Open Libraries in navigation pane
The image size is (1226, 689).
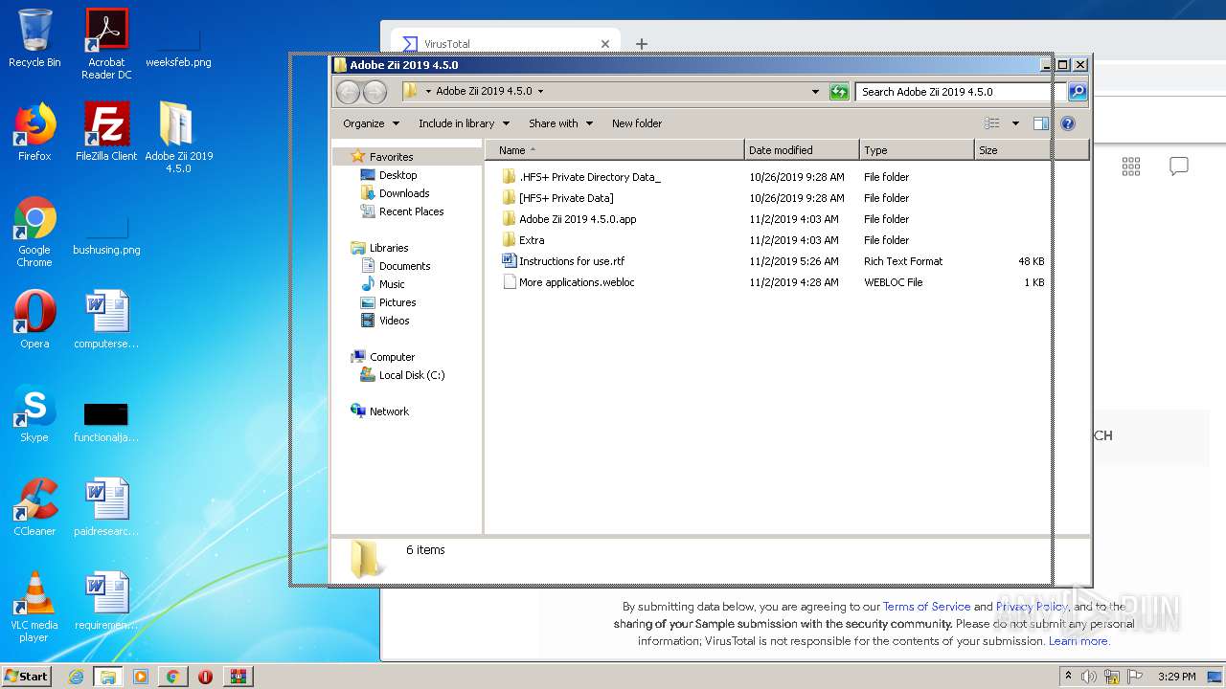[380, 248]
